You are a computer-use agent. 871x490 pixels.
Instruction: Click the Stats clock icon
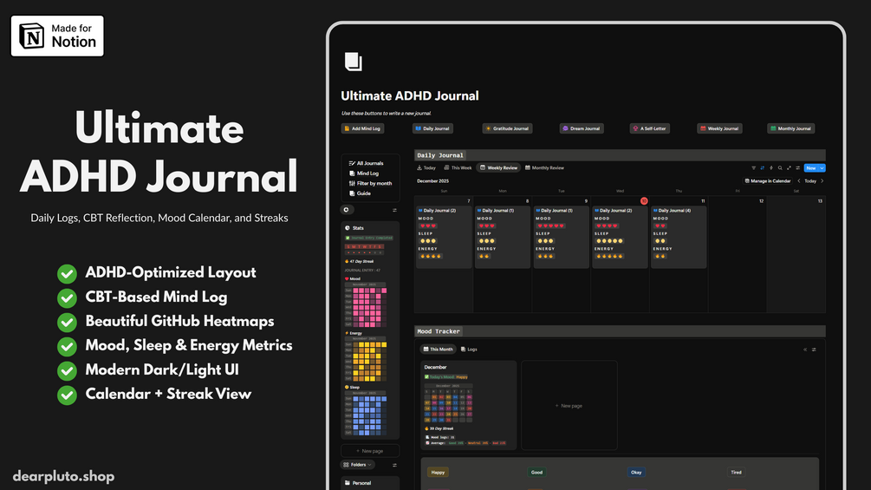tap(348, 228)
